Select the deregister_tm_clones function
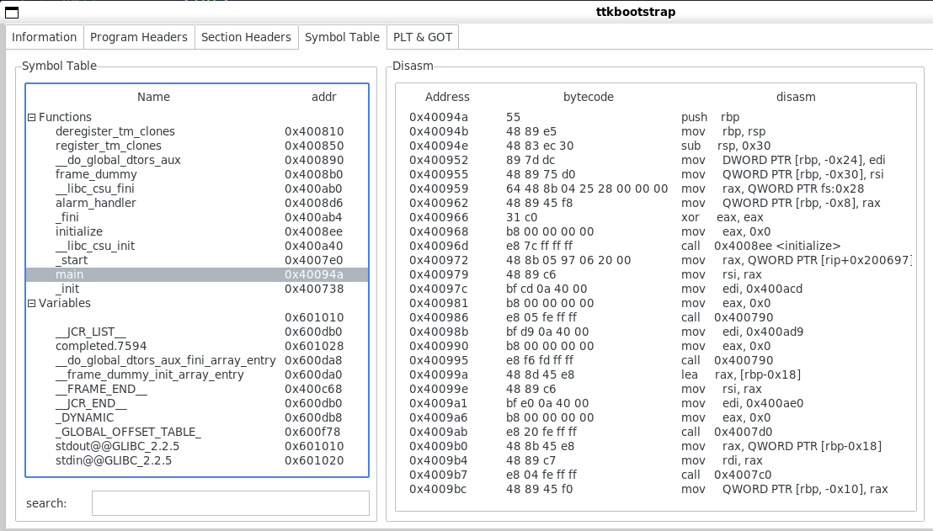This screenshot has height=531, width=933. pyautogui.click(x=197, y=131)
